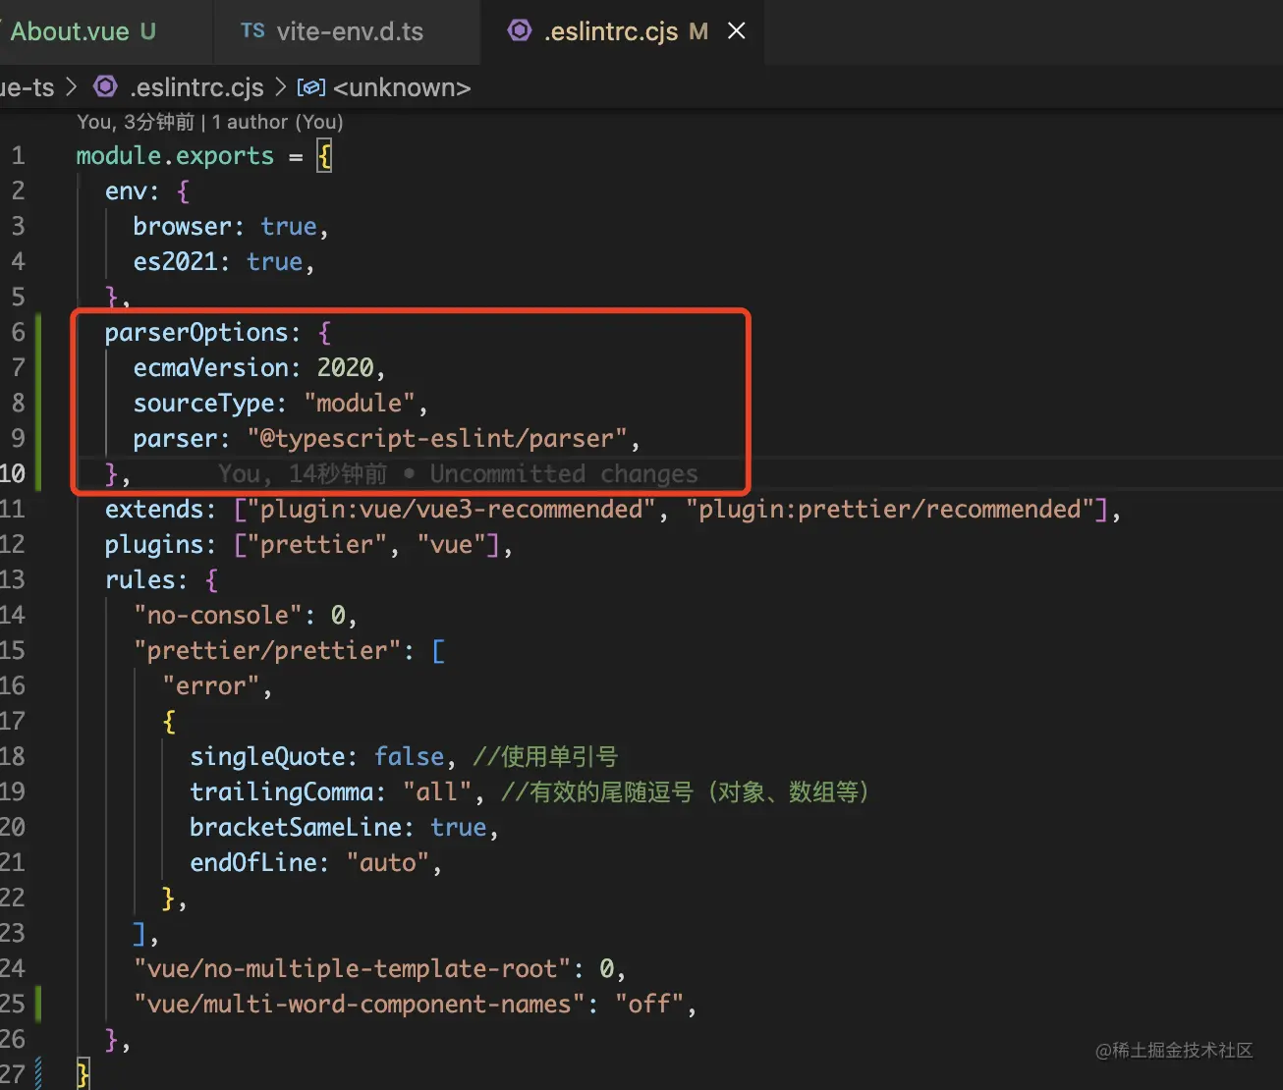Click the "@typescript-eslint/parser" string
Image resolution: width=1283 pixels, height=1090 pixels.
point(437,439)
